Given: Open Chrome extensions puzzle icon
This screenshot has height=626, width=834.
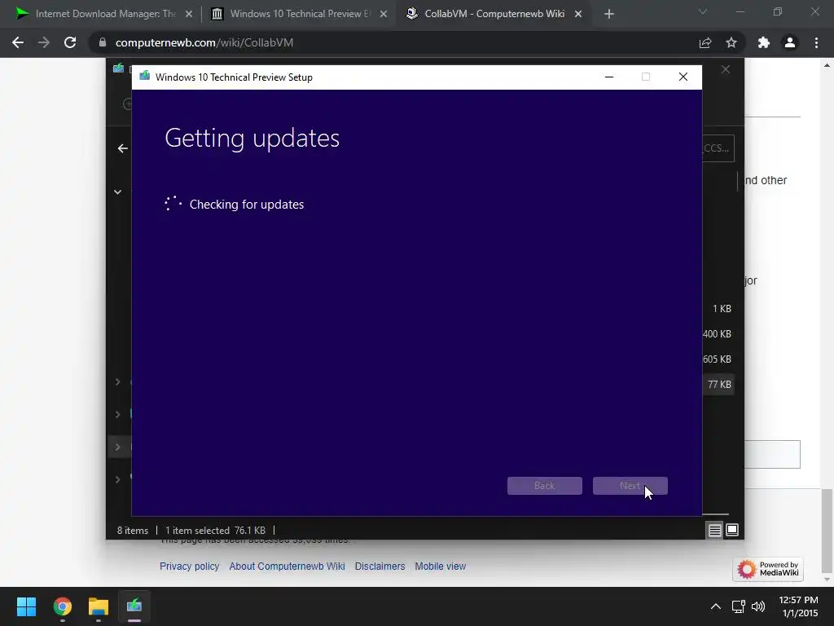Looking at the screenshot, I should coord(764,42).
